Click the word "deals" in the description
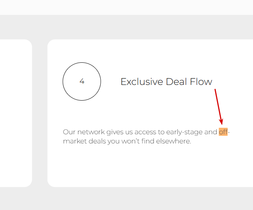253x210 pixels. coord(97,141)
